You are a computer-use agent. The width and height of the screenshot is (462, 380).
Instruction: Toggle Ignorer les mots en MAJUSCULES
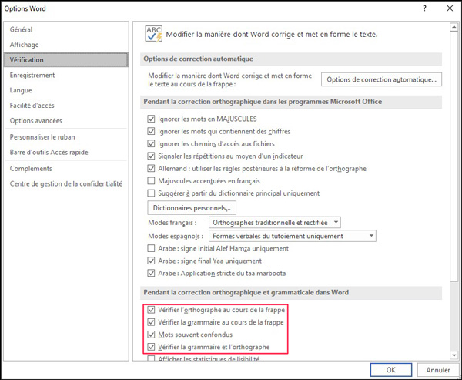[151, 119]
